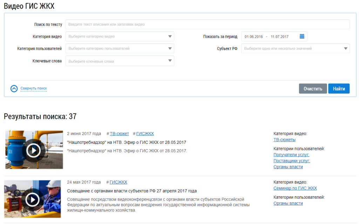Open ГИСЖКХ hashtag in 2 июня result
This screenshot has height=224, width=359.
[145, 134]
